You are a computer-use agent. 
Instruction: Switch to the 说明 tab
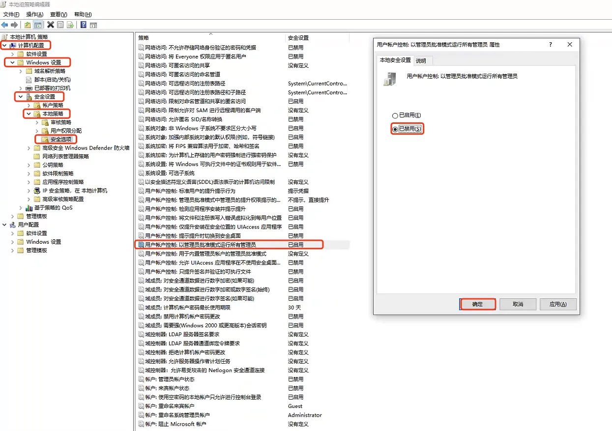pyautogui.click(x=421, y=60)
